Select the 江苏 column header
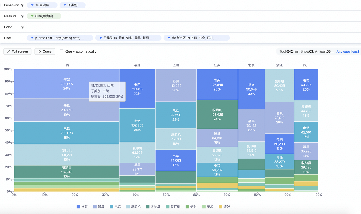 tap(217, 65)
